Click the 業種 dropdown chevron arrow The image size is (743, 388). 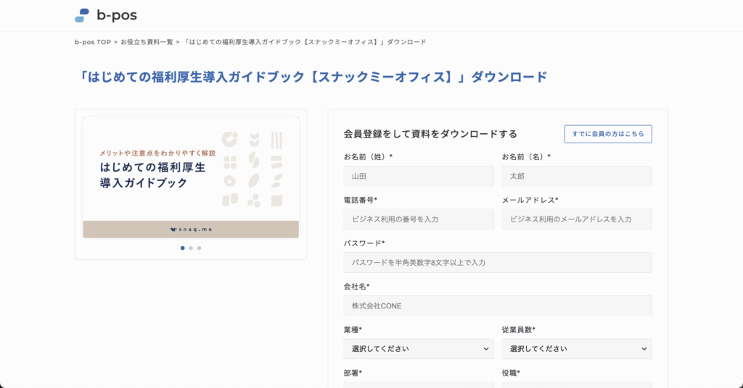(485, 349)
